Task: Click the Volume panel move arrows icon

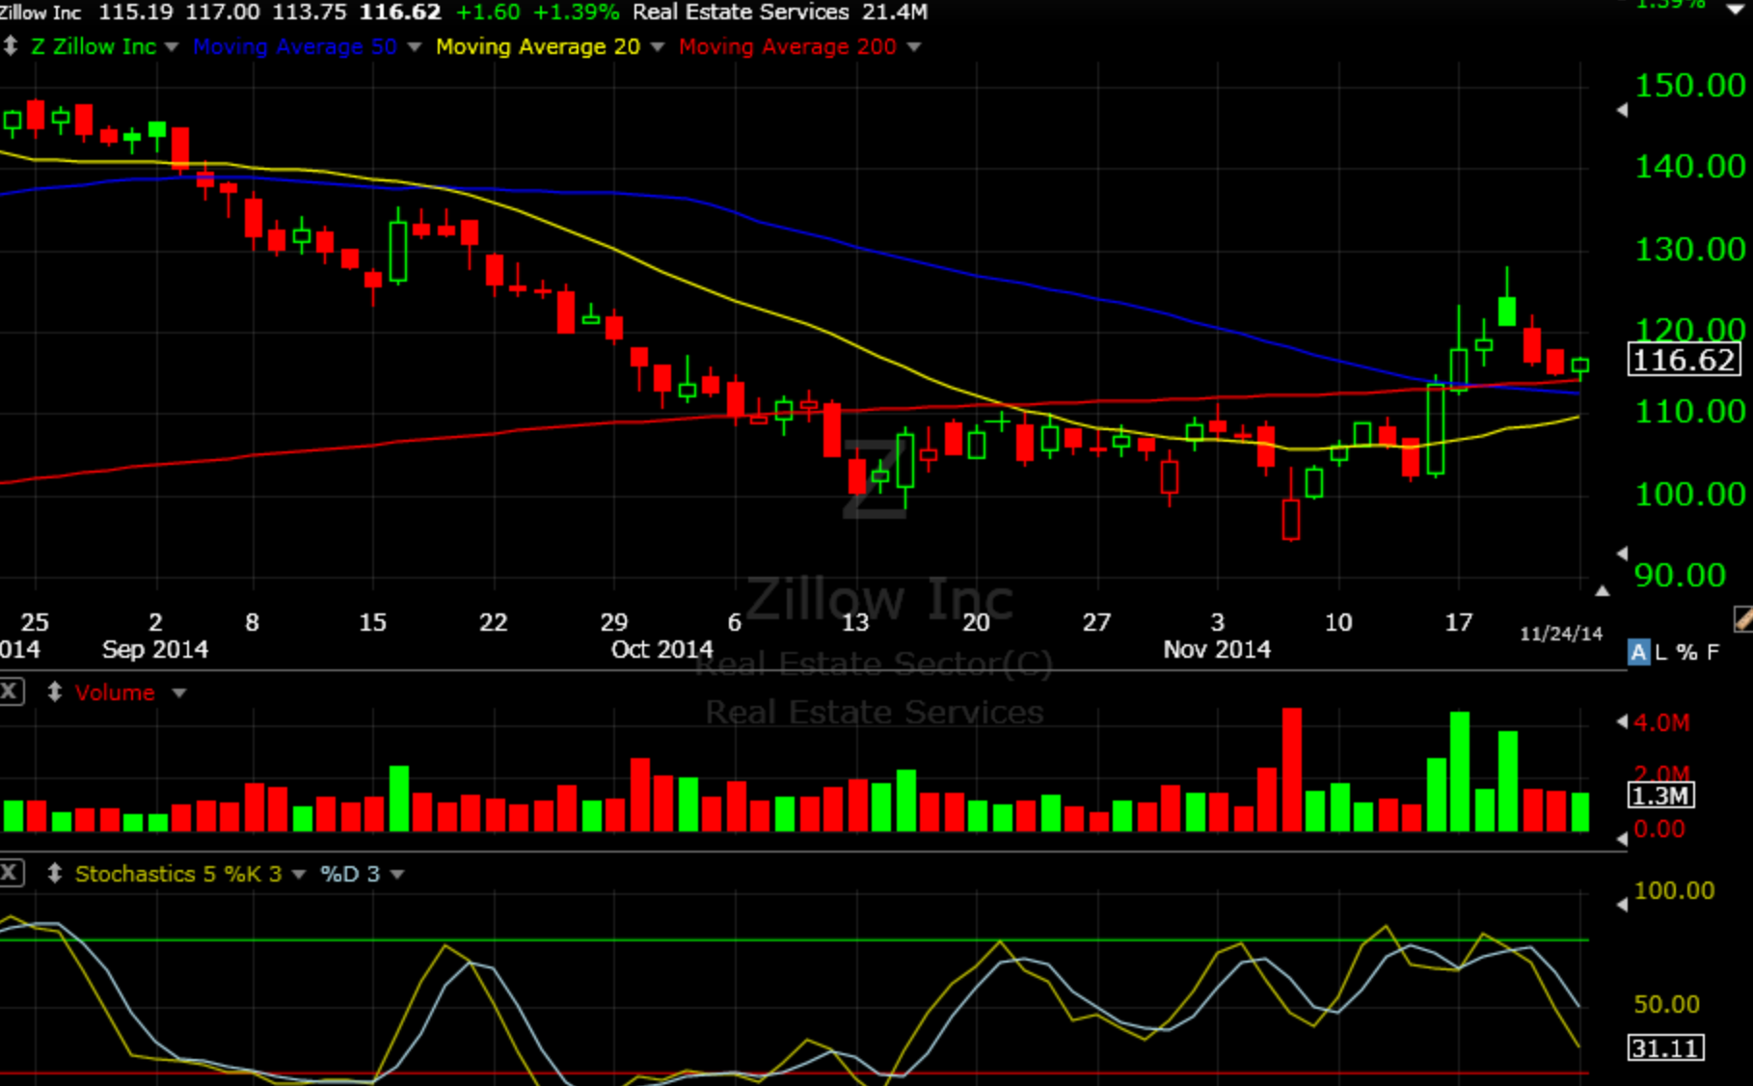Action: (x=55, y=692)
